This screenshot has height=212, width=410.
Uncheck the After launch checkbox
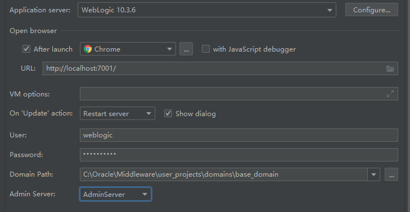[x=26, y=49]
